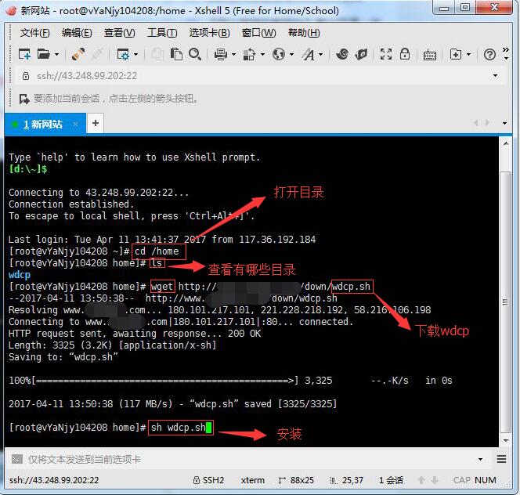Close the 新网站 tab

(x=76, y=124)
